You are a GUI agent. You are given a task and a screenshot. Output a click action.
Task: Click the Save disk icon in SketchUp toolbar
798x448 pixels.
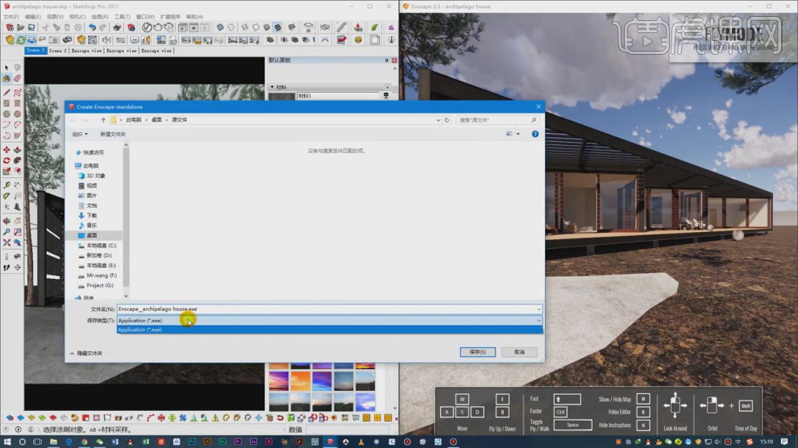pos(31,27)
